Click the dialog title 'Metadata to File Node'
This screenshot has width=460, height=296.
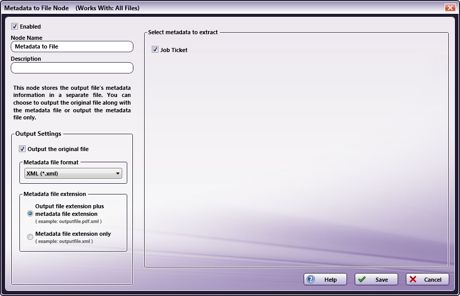pyautogui.click(x=36, y=8)
